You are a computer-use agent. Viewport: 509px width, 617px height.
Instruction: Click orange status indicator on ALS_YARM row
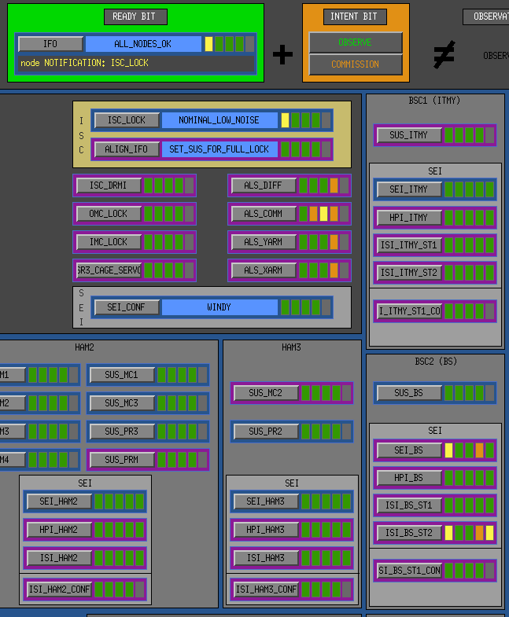pyautogui.click(x=334, y=242)
